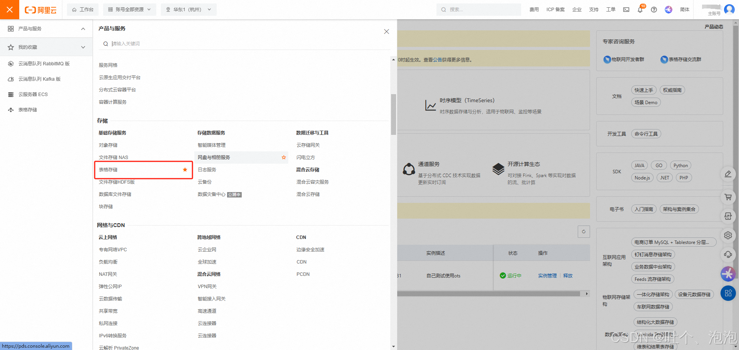
Task: Open the 账号全部资源 dropdown
Action: [x=129, y=9]
